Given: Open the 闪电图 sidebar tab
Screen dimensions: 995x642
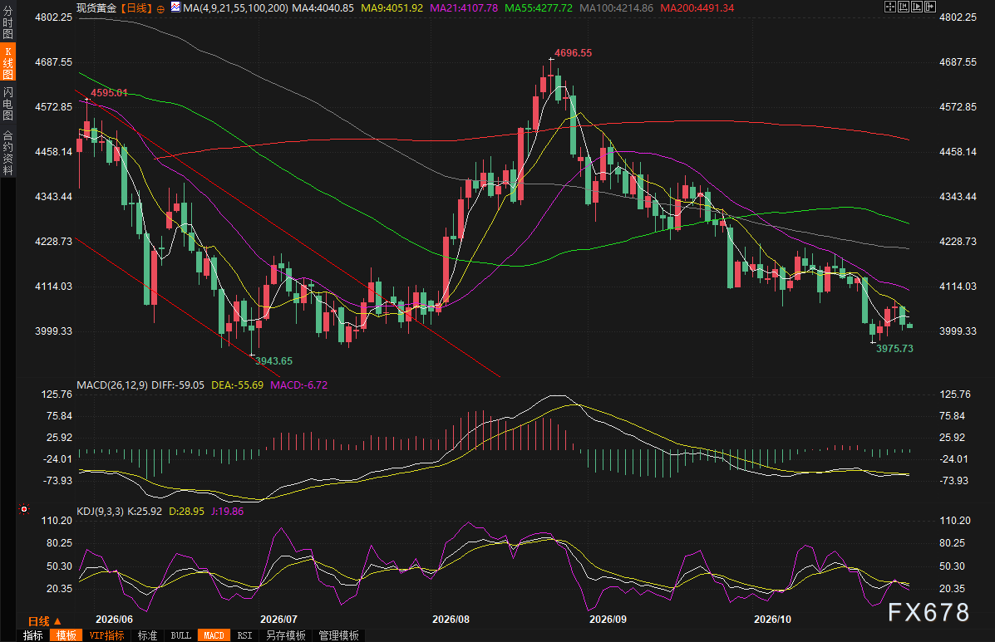Looking at the screenshot, I should point(7,104).
